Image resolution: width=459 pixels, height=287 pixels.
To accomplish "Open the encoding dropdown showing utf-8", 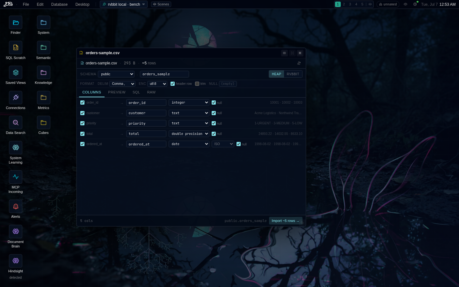I will pyautogui.click(x=157, y=84).
